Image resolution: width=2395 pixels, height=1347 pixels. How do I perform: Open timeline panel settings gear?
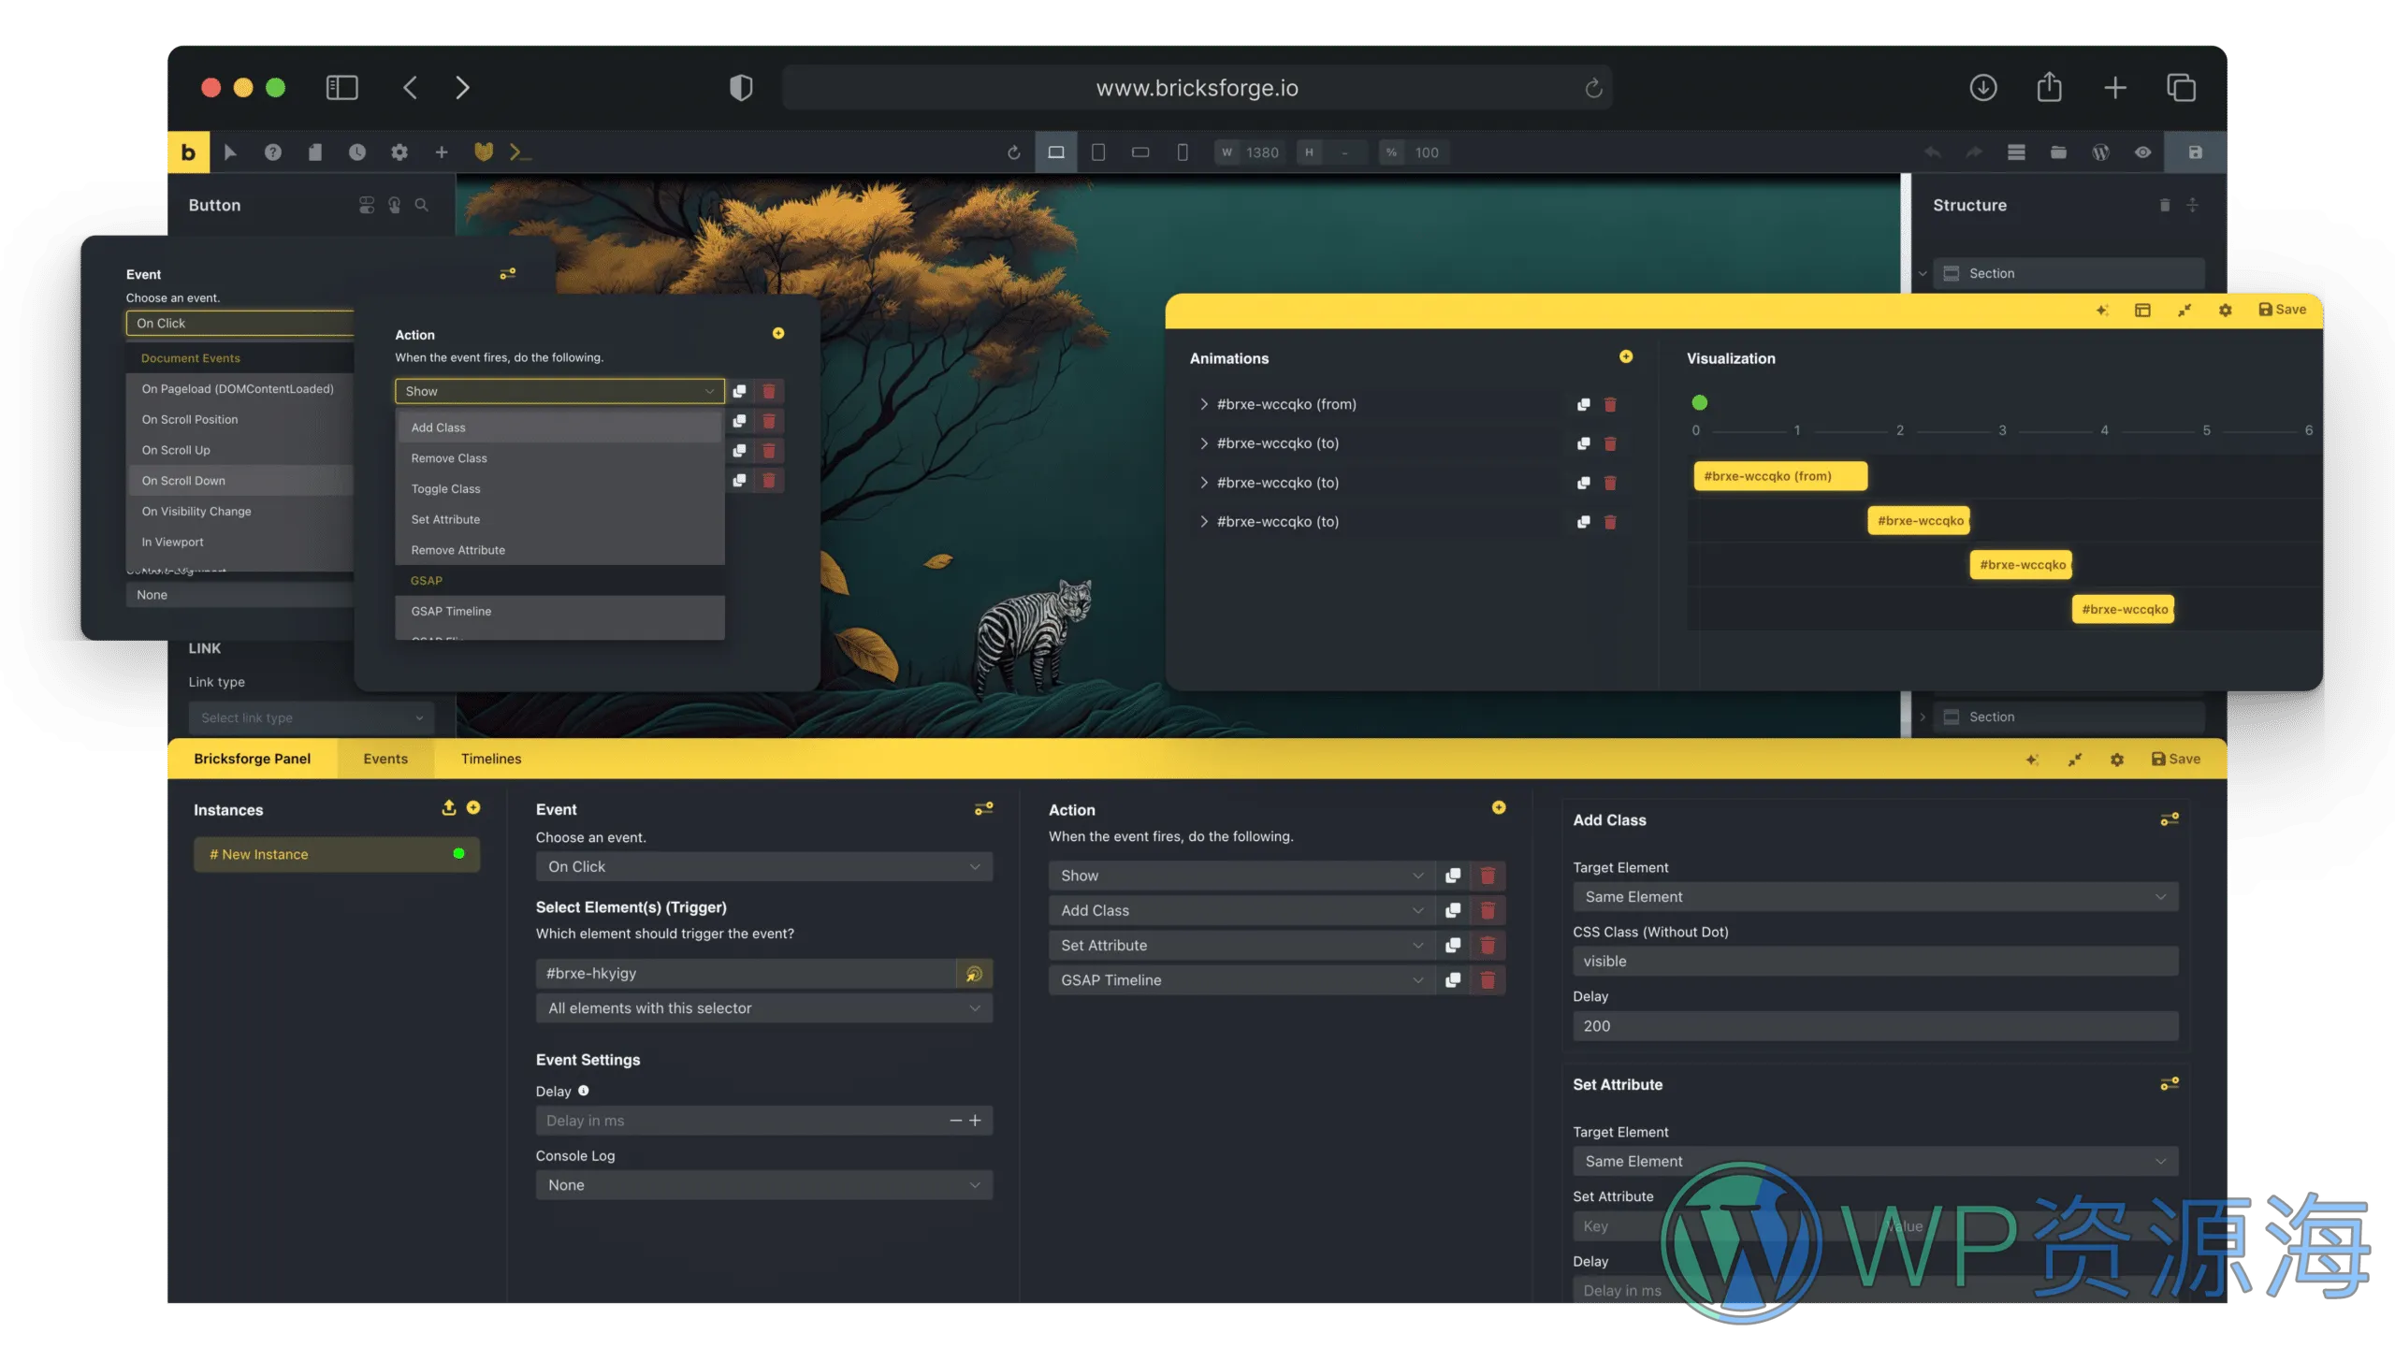pyautogui.click(x=2226, y=310)
